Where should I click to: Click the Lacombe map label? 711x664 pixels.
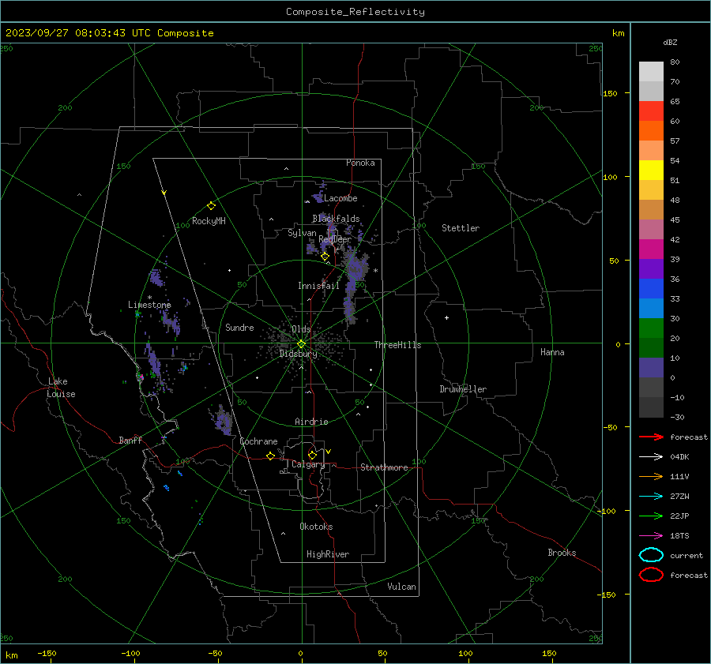(x=340, y=198)
